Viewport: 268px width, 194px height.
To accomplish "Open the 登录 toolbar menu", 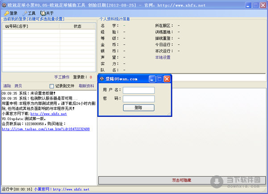I will click(11, 13).
